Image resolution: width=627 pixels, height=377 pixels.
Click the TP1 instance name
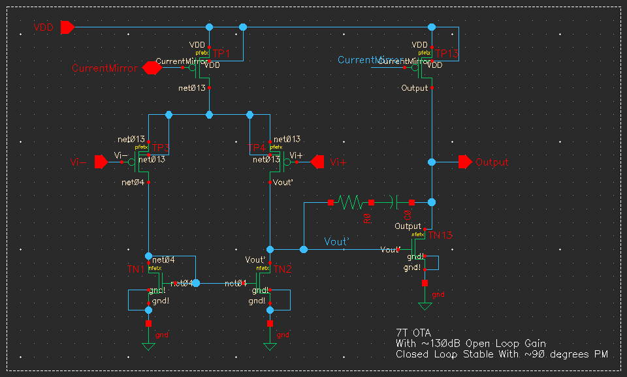pyautogui.click(x=221, y=53)
